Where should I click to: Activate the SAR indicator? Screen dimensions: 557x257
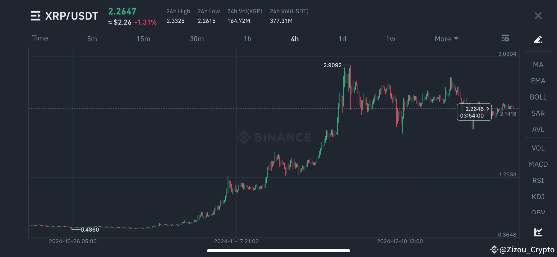[x=538, y=113]
